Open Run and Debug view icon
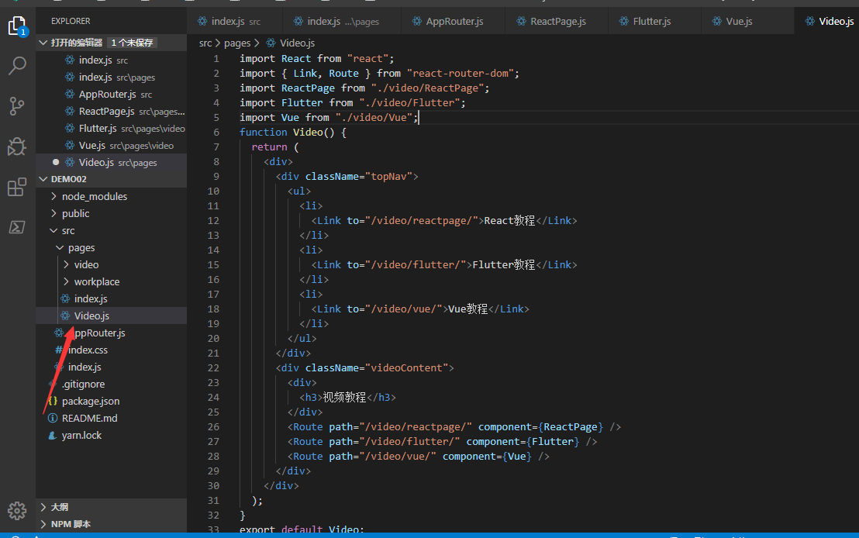This screenshot has height=538, width=859. coord(17,147)
